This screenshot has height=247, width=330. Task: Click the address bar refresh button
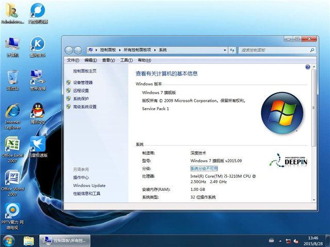coord(232,50)
